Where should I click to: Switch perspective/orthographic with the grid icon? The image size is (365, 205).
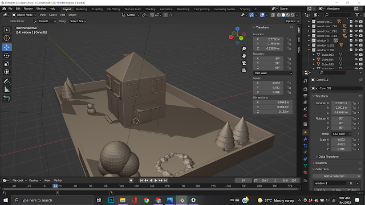(244, 70)
